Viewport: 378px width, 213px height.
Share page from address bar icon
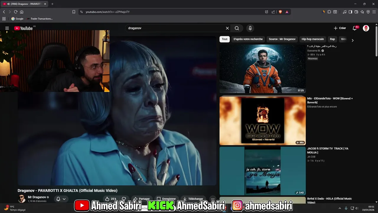pos(273,12)
